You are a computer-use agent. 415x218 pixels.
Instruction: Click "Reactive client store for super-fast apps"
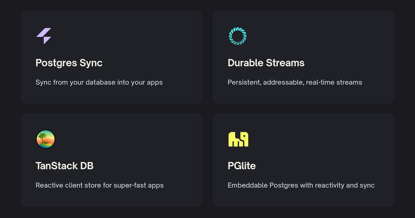[x=99, y=185]
